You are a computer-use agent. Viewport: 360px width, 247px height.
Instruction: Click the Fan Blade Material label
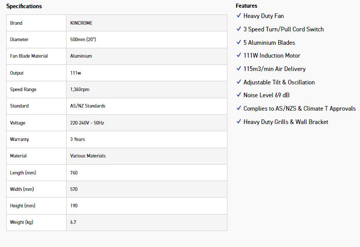(x=29, y=56)
